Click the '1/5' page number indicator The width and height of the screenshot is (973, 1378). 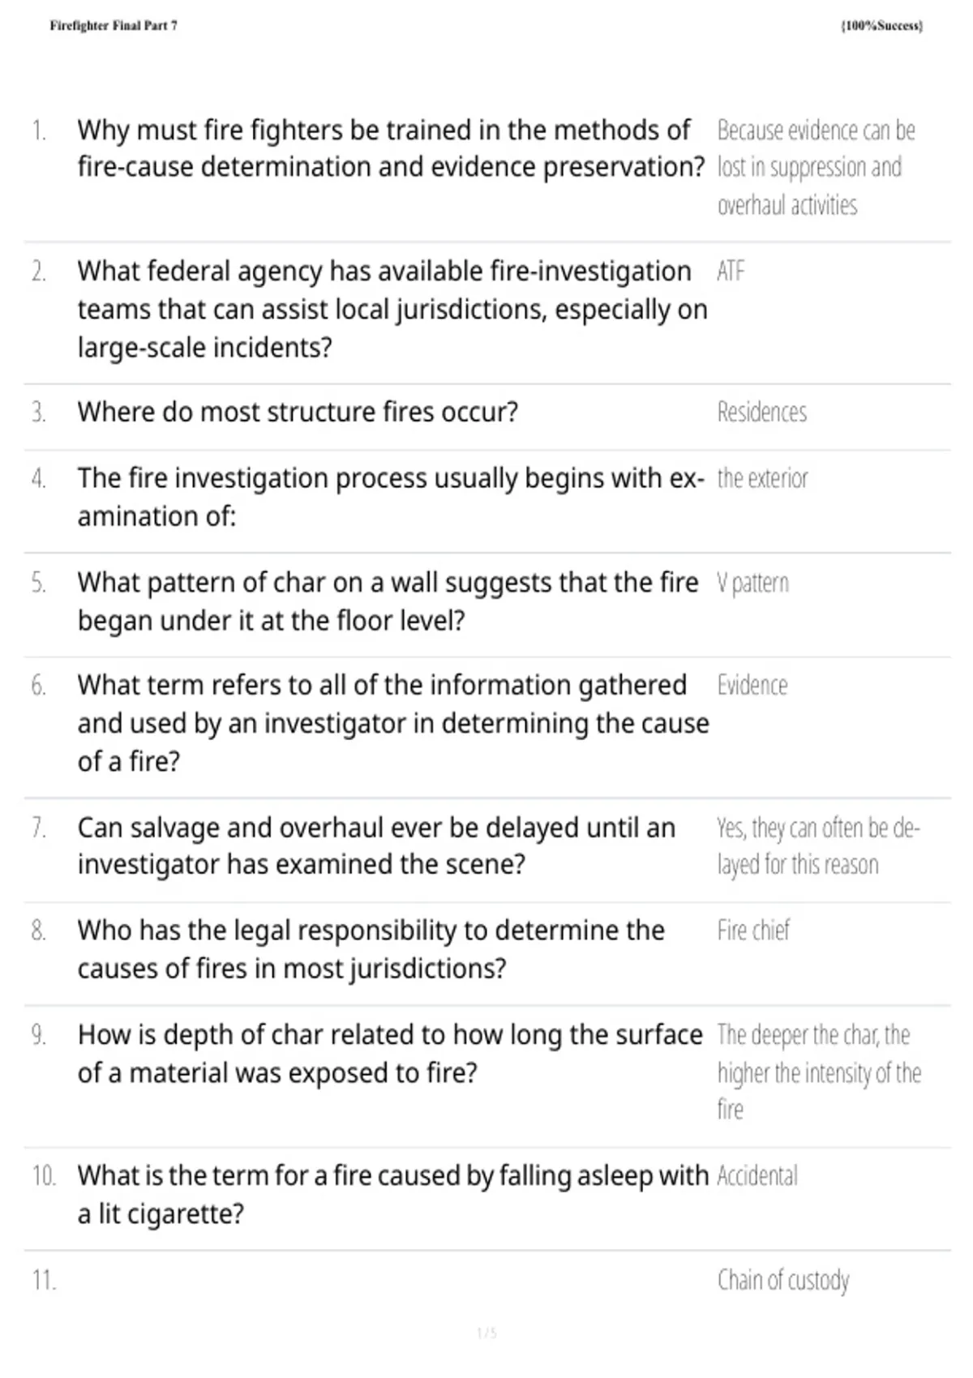pyautogui.click(x=486, y=1333)
